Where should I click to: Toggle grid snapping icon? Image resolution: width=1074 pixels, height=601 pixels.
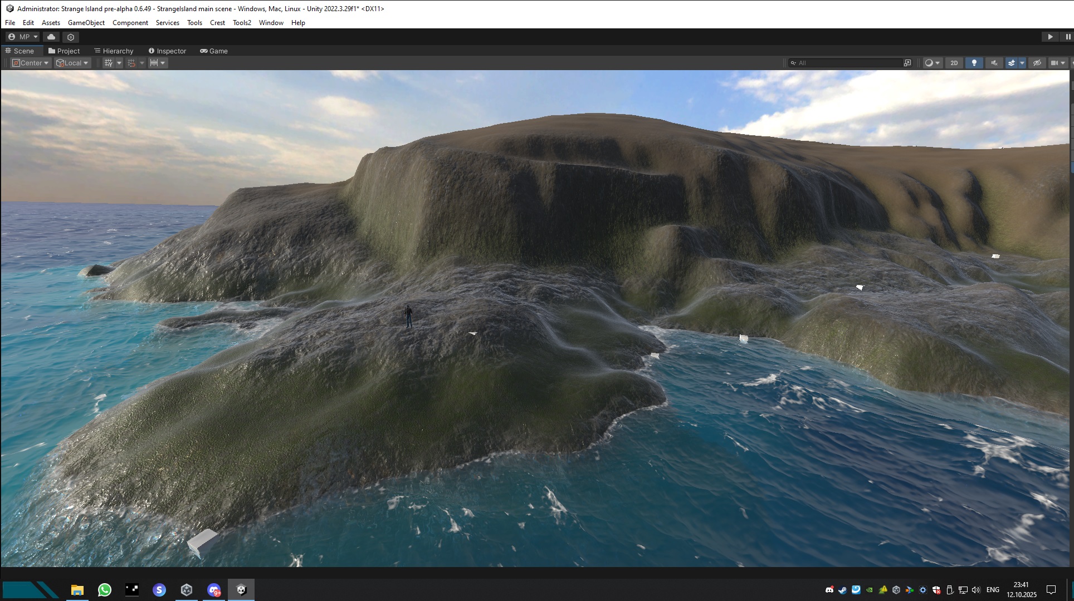131,63
